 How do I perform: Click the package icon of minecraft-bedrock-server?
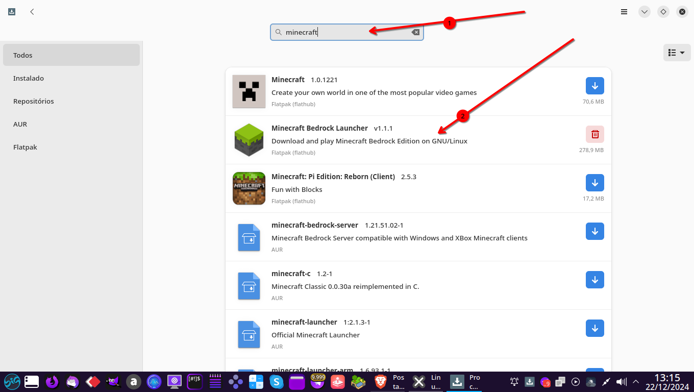pyautogui.click(x=249, y=237)
